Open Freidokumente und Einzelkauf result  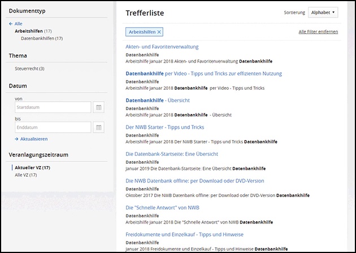point(184,234)
